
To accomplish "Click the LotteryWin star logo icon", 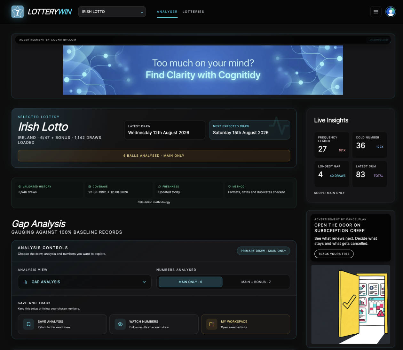I will 18,12.
